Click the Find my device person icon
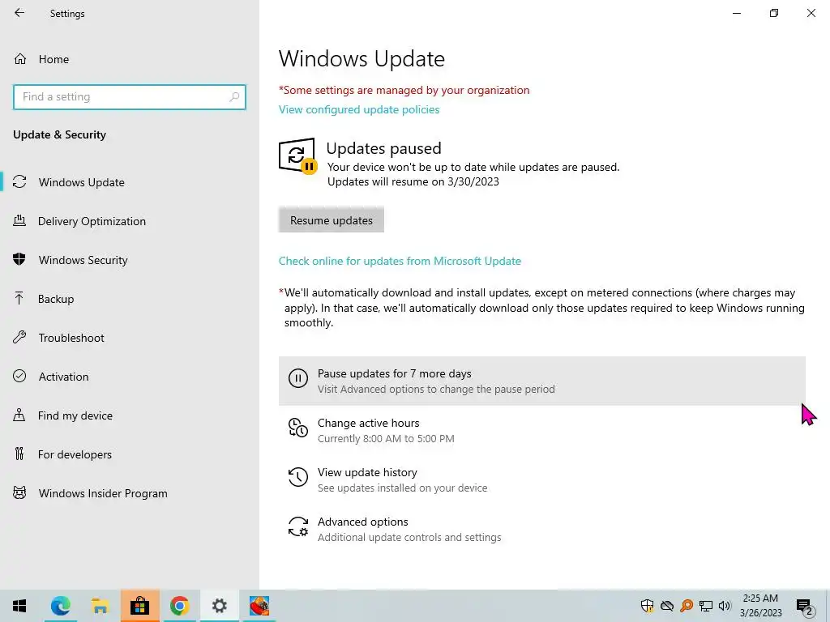The height and width of the screenshot is (622, 830). pyautogui.click(x=19, y=415)
